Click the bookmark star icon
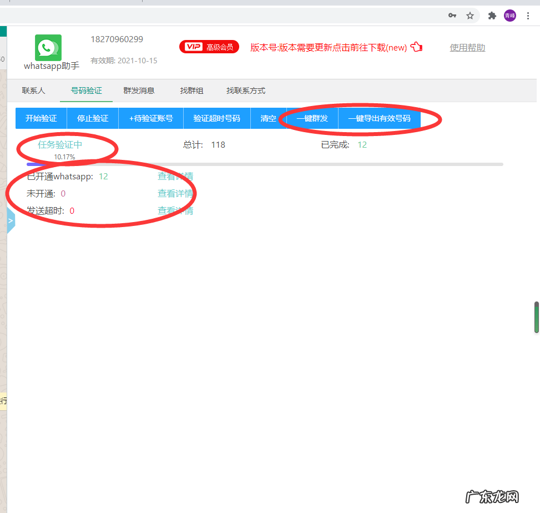 470,16
